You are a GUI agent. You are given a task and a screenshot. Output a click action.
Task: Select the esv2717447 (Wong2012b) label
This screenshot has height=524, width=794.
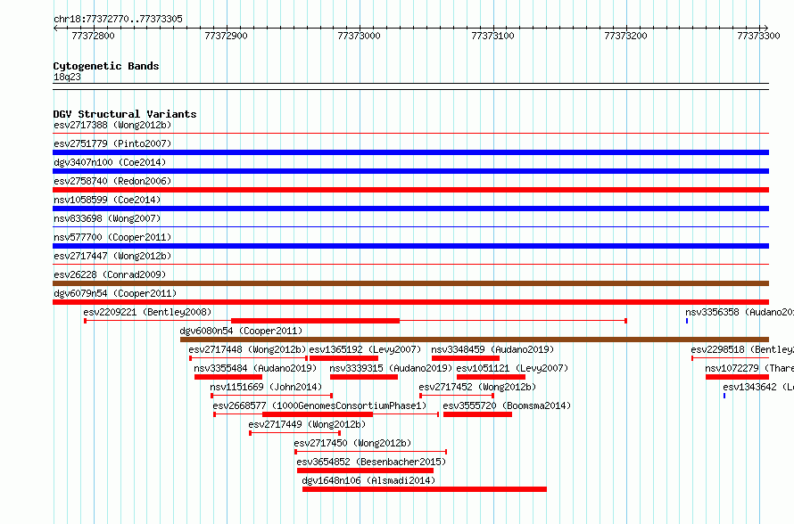coord(112,256)
